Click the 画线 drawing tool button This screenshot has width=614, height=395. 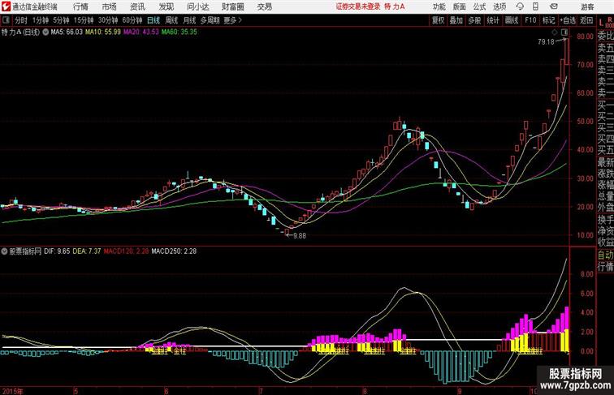coord(512,20)
